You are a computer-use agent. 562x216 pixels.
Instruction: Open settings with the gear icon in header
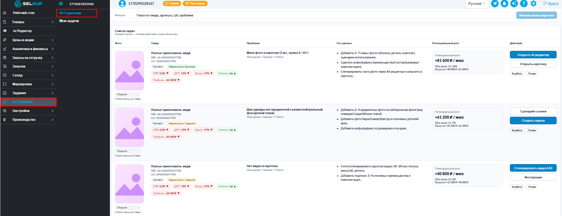534,3
